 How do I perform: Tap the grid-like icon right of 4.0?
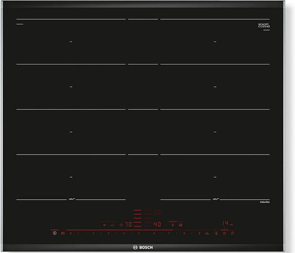180,225
